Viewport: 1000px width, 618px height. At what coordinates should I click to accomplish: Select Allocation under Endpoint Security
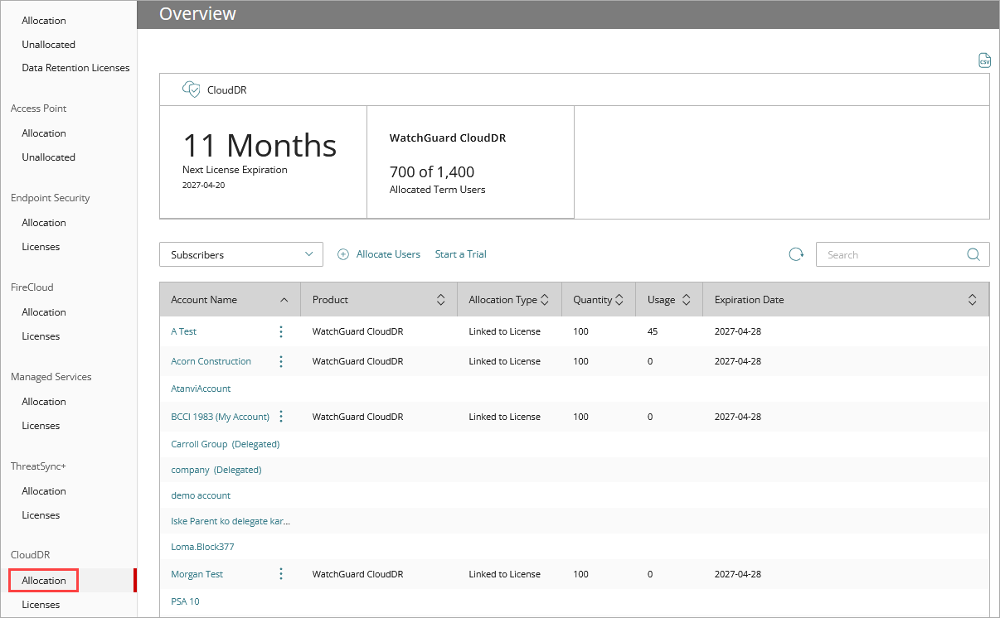click(44, 223)
